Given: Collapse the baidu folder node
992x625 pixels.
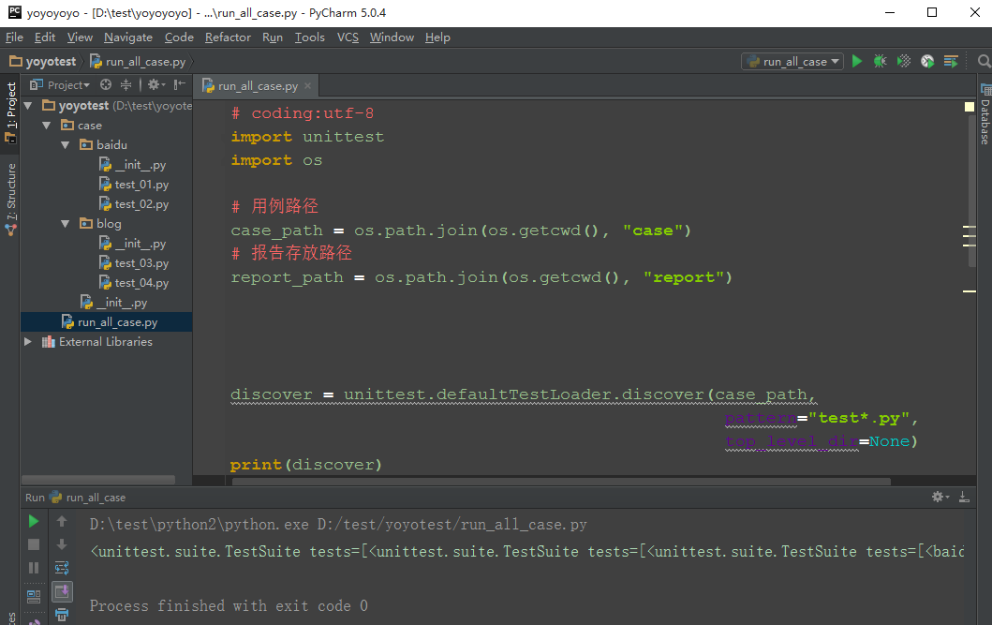Looking at the screenshot, I should (66, 145).
